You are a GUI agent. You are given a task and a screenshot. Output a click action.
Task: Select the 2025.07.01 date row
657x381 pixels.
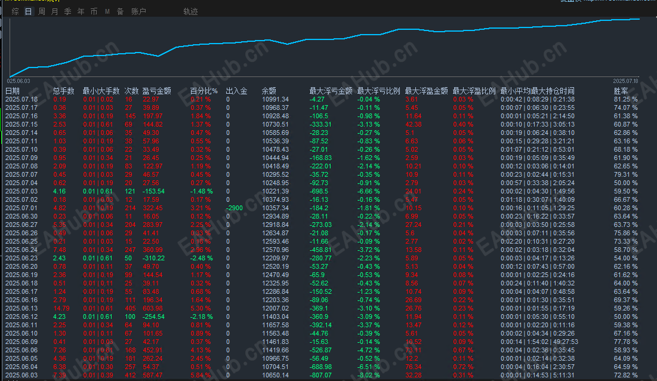tap(21, 208)
